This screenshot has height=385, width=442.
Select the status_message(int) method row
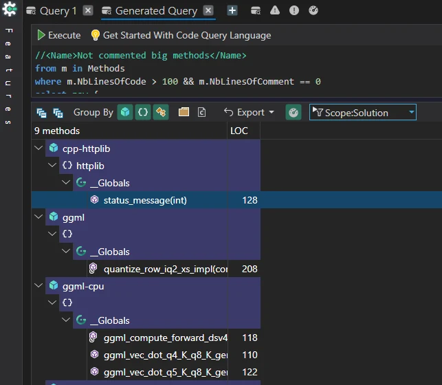click(236, 200)
